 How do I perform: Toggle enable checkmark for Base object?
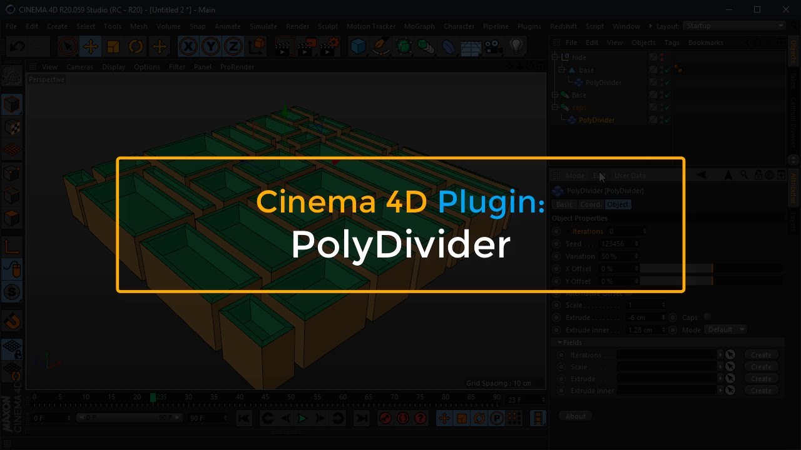click(x=668, y=95)
